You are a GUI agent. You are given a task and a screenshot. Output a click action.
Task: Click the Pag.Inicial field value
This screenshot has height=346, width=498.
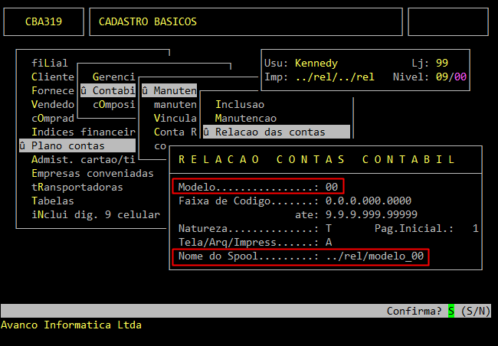click(475, 228)
